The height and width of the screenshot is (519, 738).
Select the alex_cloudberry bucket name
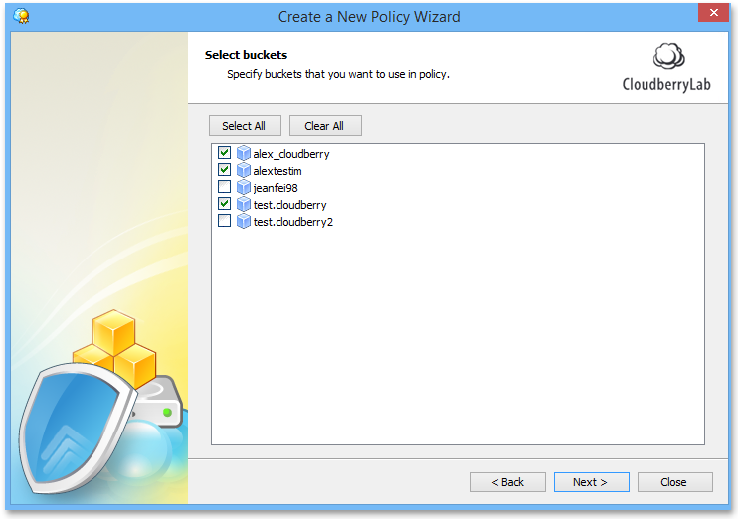click(291, 154)
